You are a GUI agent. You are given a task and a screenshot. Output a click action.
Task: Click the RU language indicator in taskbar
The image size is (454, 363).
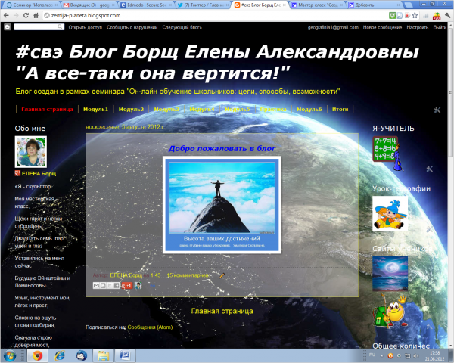pos(372,355)
